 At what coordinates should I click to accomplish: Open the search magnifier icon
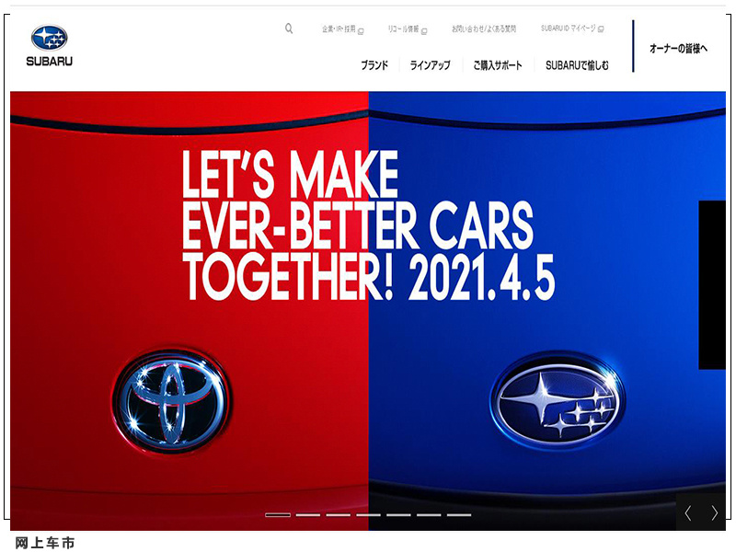pyautogui.click(x=289, y=29)
